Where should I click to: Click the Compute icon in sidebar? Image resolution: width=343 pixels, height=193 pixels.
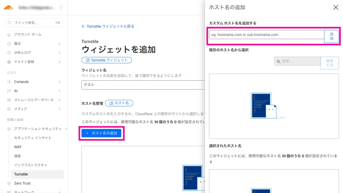pos(9,82)
